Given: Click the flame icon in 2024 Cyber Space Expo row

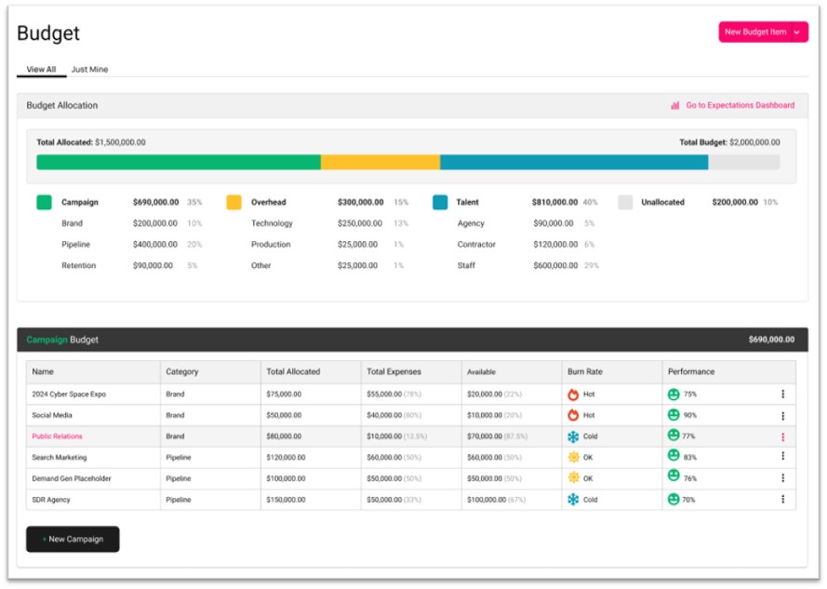Looking at the screenshot, I should coord(573,395).
